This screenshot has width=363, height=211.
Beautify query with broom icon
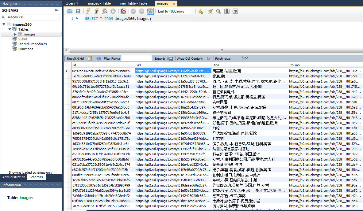tap(210, 11)
